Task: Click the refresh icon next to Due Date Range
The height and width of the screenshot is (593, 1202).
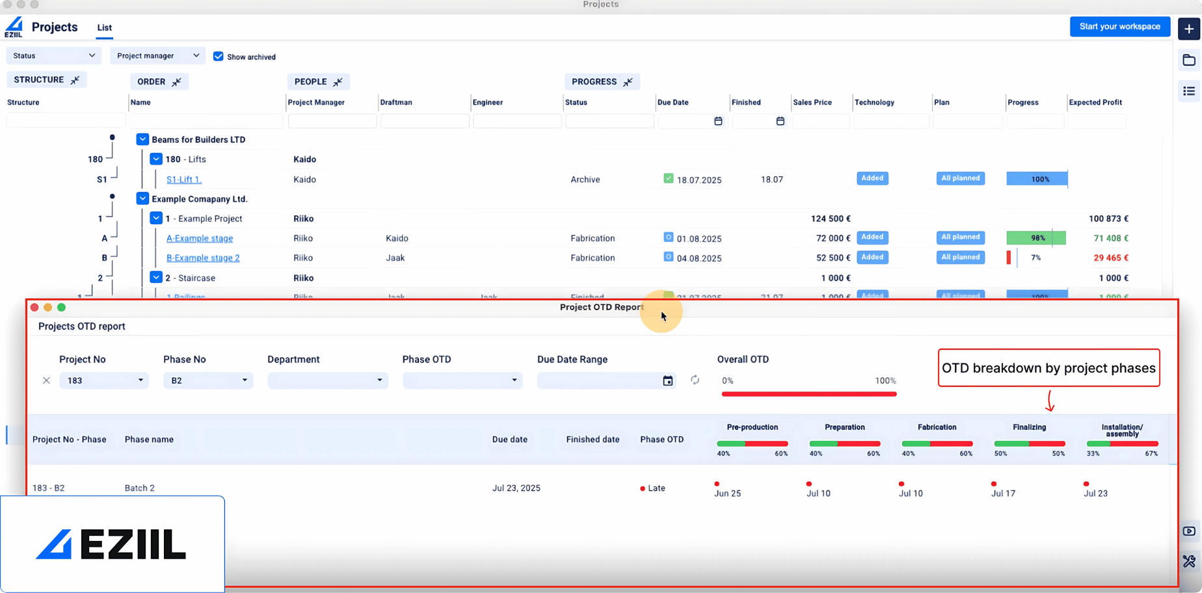Action: coord(695,380)
